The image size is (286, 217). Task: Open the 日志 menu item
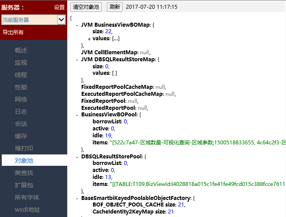21,112
